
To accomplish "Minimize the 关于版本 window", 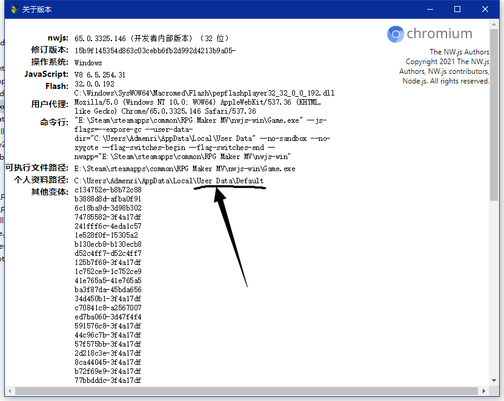I will click(x=430, y=9).
